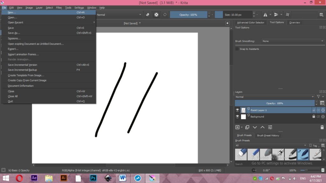326x183 pixels.
Task: Activate the Horizontal Mirror tool icon
Action: pos(266,15)
